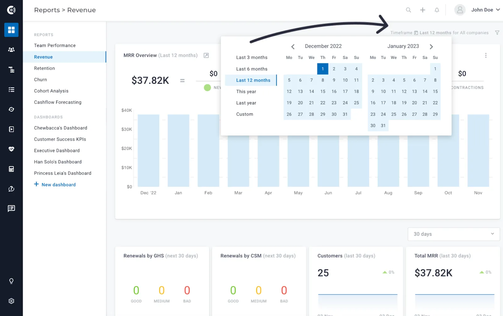This screenshot has width=503, height=316.
Task: Pick January 31 in the calendar
Action: coord(383,125)
